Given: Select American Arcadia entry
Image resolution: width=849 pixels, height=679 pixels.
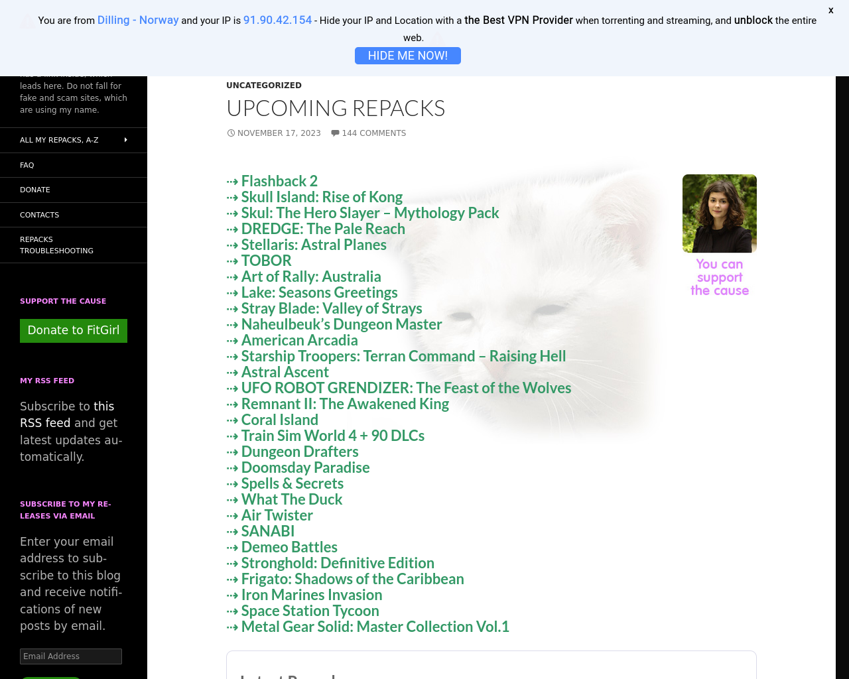Looking at the screenshot, I should tap(300, 340).
